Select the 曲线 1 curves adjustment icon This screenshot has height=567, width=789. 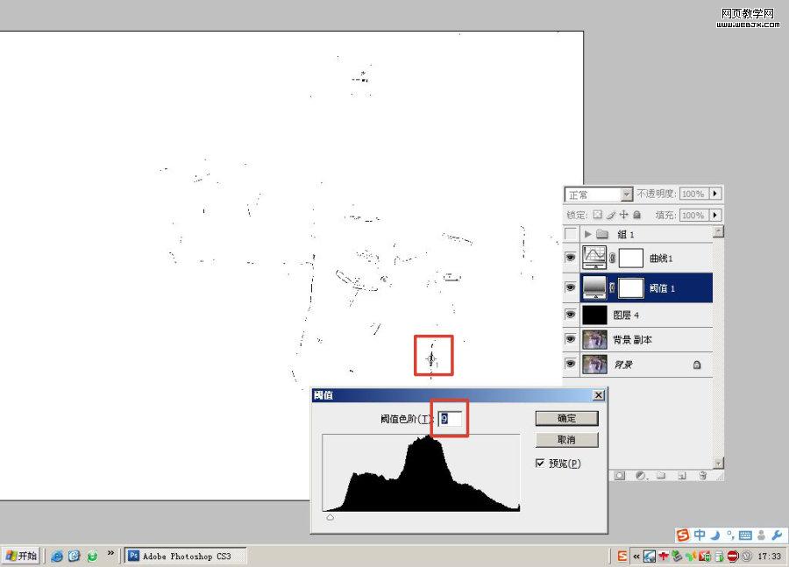594,258
